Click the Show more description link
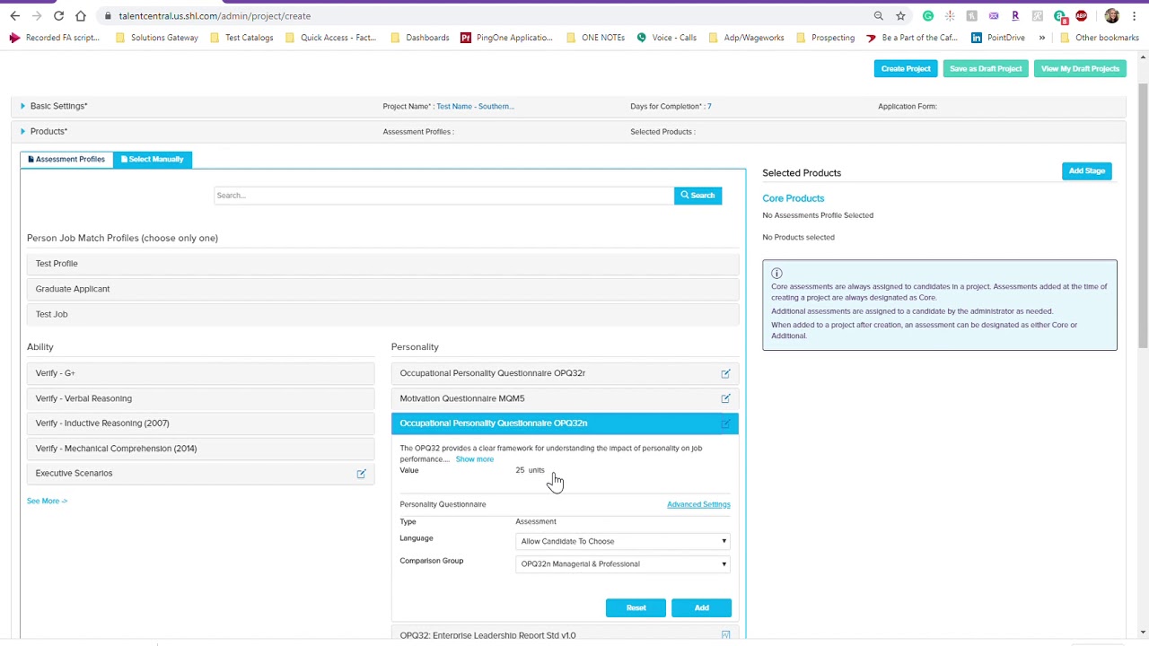Screen dimensions: 1149x646 coord(474,459)
